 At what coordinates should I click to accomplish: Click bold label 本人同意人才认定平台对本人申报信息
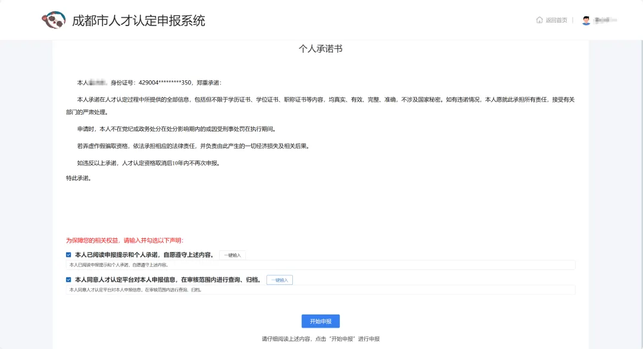[x=168, y=280]
